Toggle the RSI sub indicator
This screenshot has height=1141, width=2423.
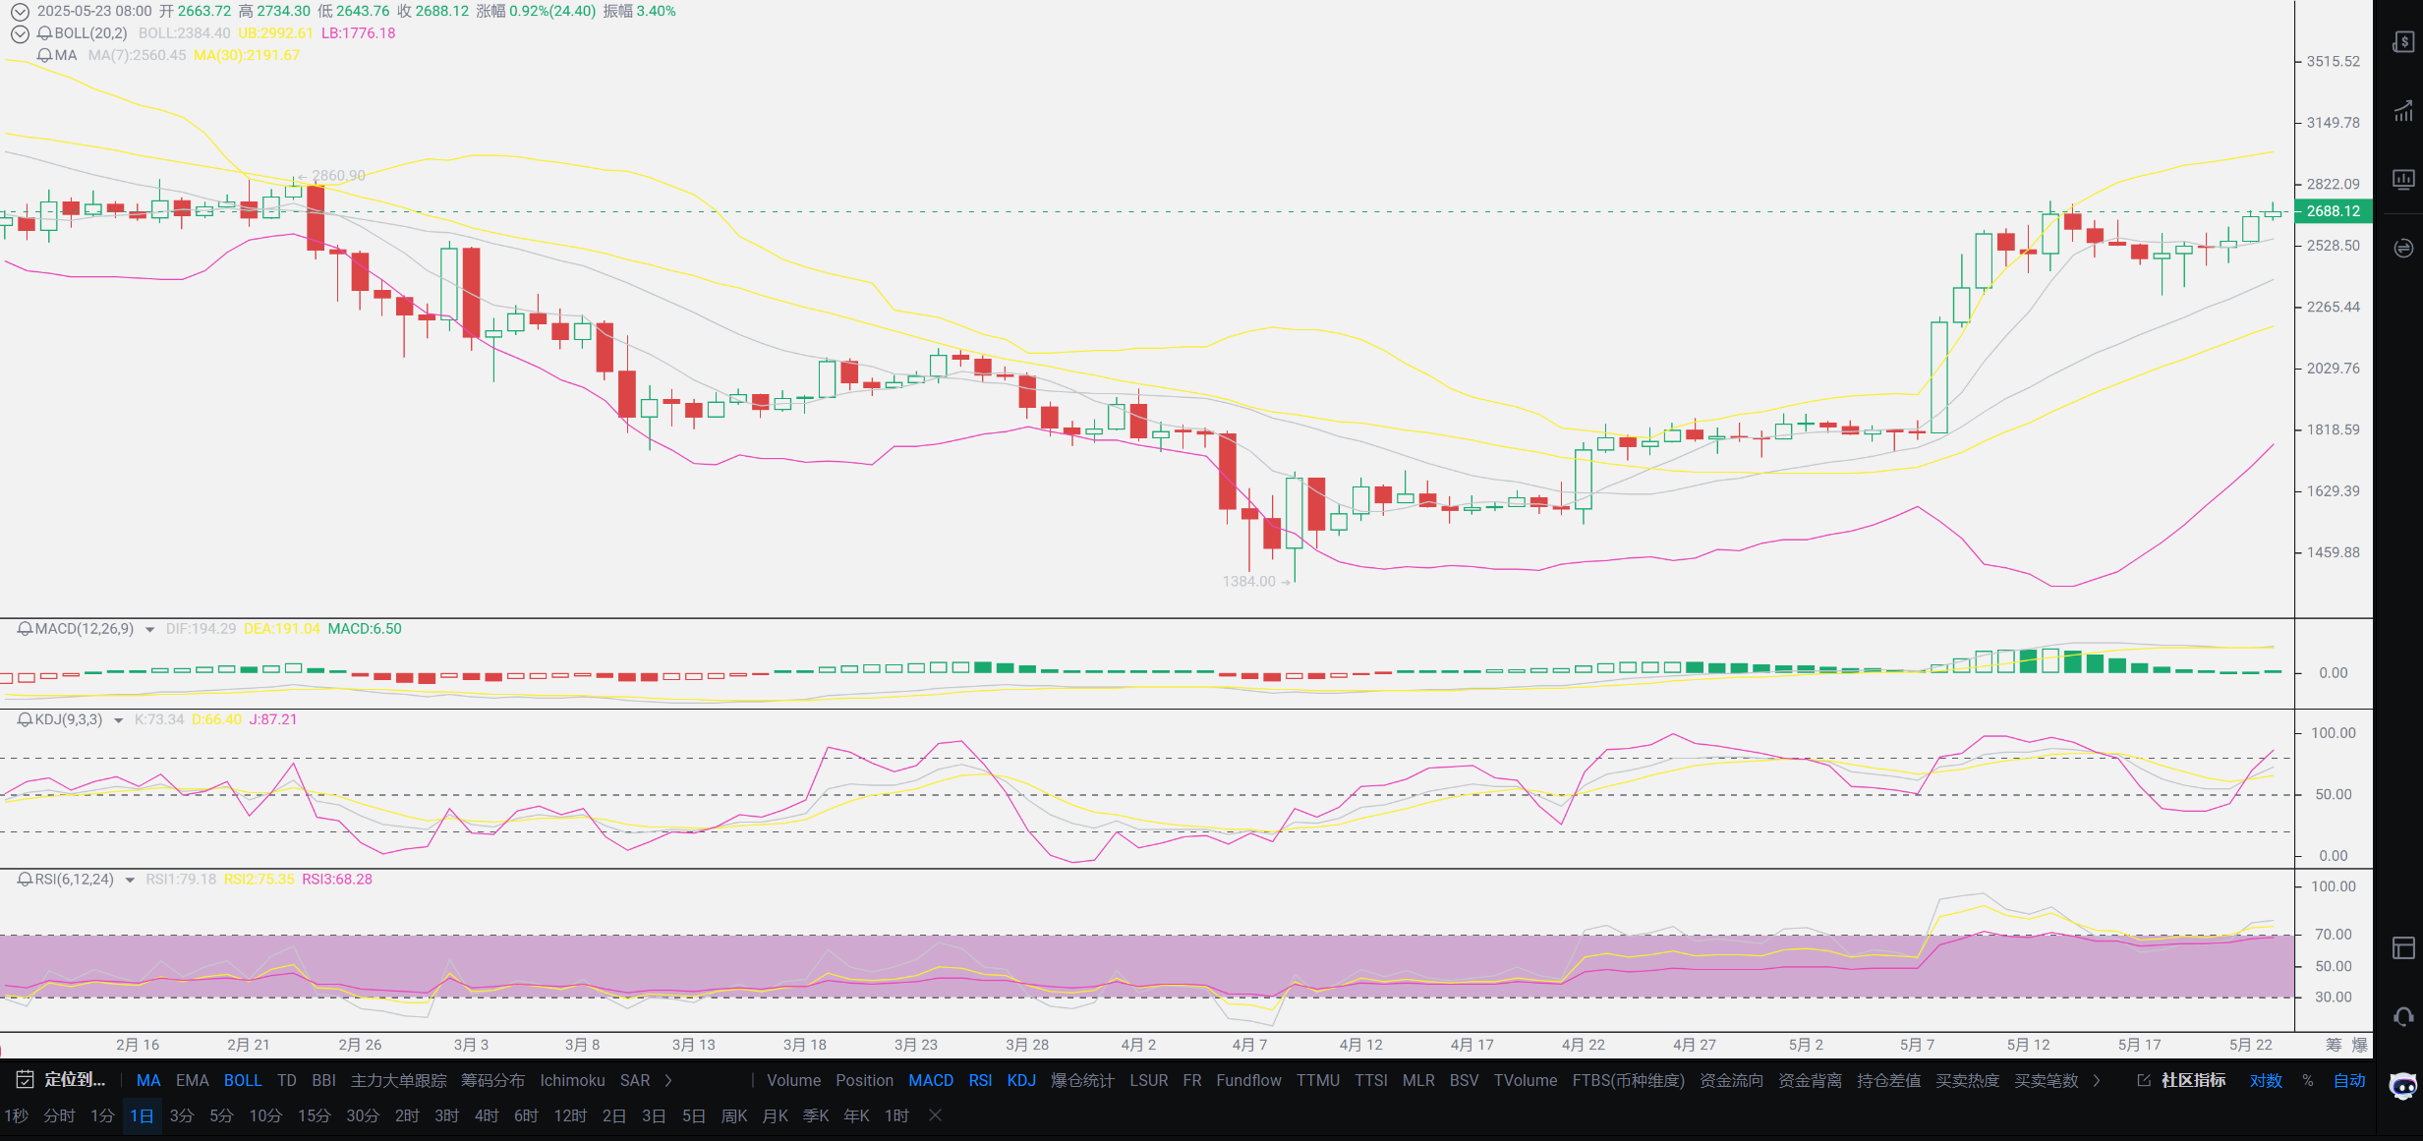point(980,1081)
